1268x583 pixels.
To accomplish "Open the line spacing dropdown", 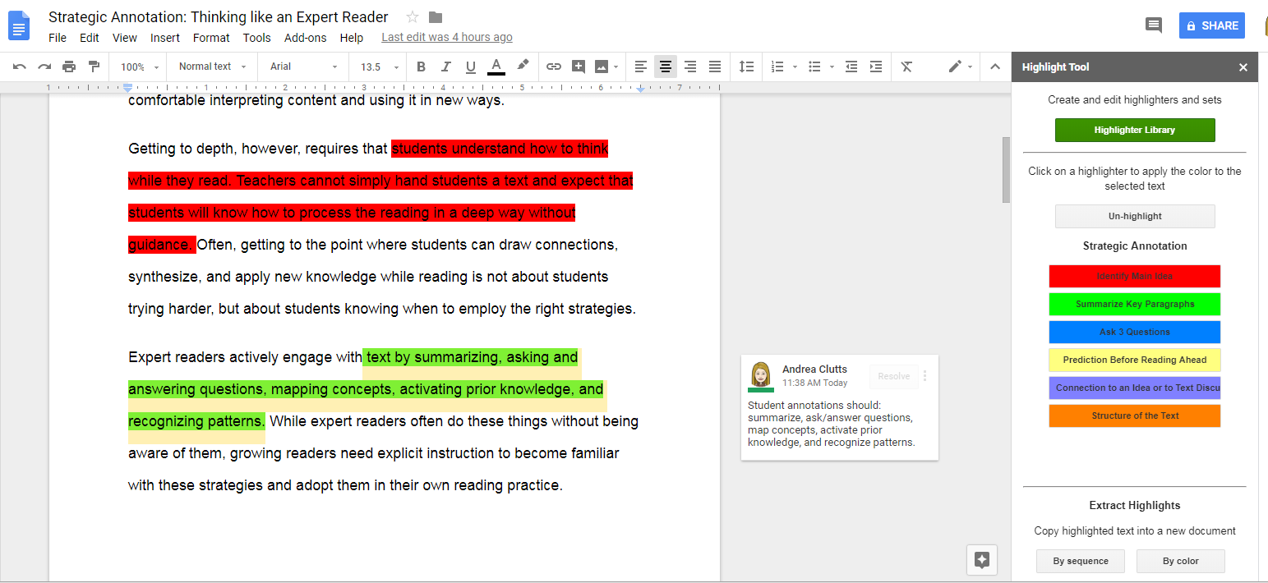I will pos(746,67).
